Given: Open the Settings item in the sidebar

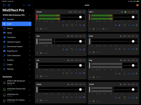Looking at the screenshot, I should tap(17, 69).
